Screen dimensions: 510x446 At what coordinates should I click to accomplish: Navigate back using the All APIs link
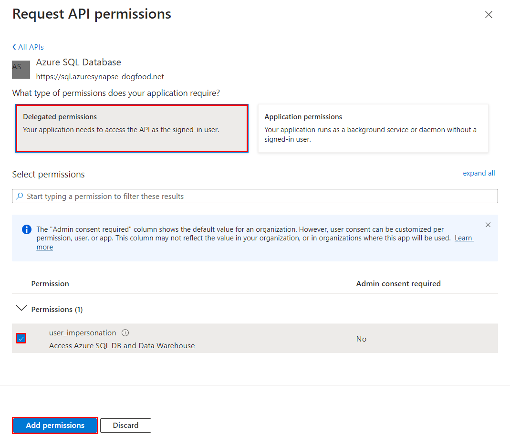click(x=31, y=47)
